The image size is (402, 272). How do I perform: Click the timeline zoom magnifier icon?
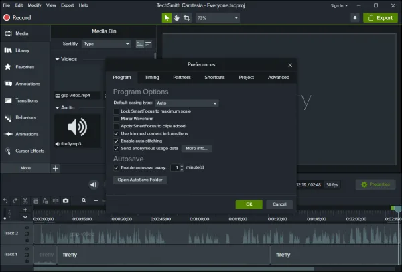point(84,200)
